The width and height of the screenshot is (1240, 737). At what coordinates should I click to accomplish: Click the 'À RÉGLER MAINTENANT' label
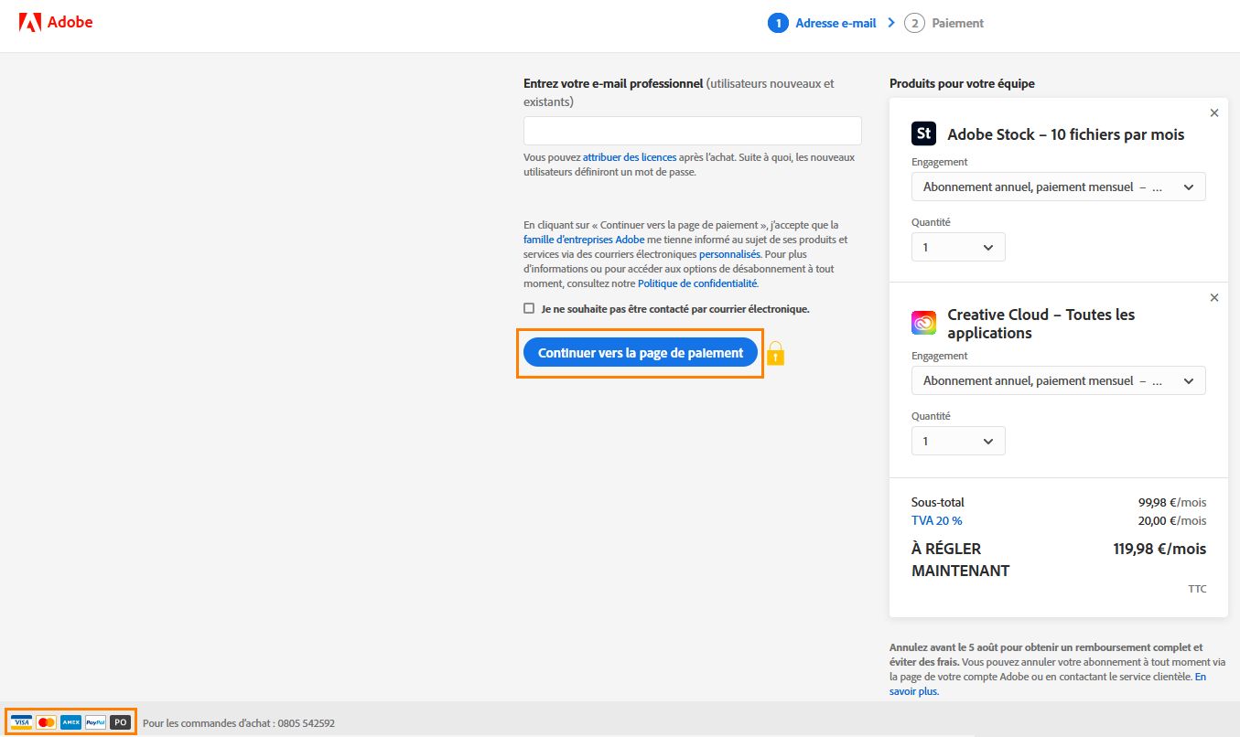tap(961, 560)
